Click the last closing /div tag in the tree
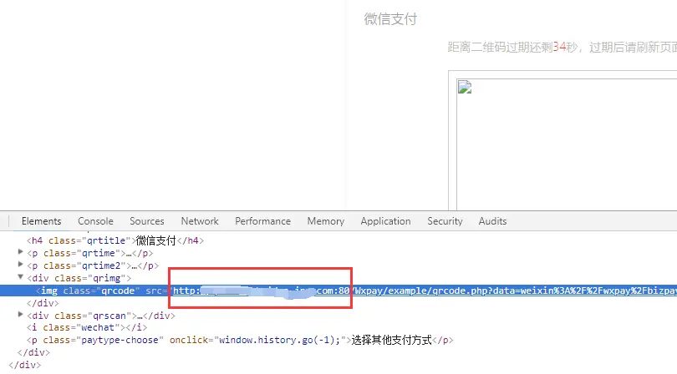This screenshot has height=374, width=677. 24,365
